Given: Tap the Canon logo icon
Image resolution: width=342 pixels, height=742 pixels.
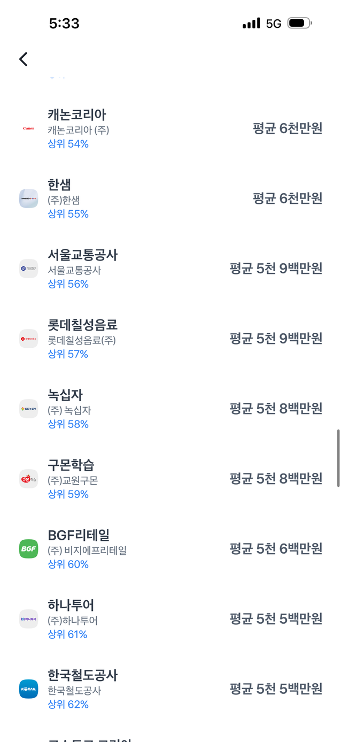Looking at the screenshot, I should click(x=28, y=128).
